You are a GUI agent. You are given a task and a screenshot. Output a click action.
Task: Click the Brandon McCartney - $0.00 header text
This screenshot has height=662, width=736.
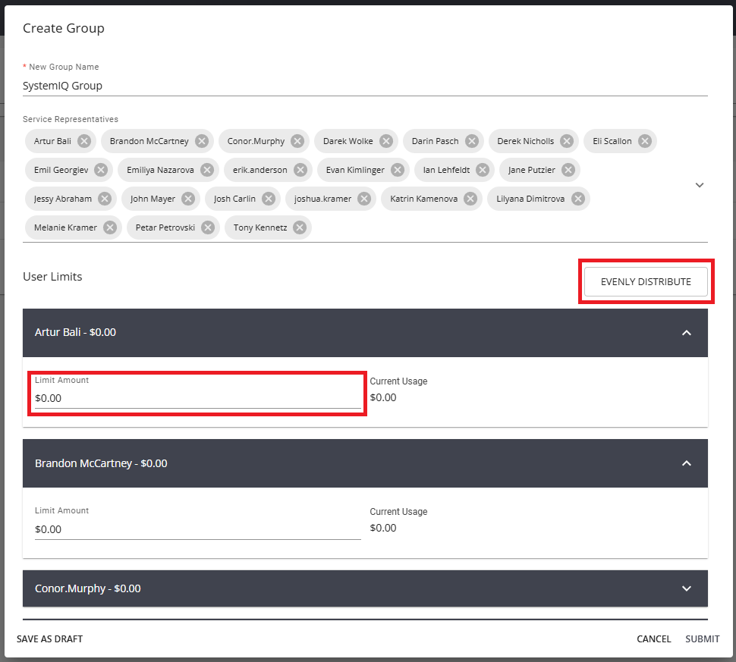101,463
